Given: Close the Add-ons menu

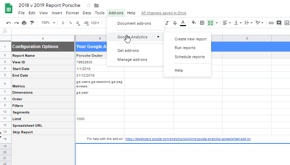Looking at the screenshot, I should (116, 13).
